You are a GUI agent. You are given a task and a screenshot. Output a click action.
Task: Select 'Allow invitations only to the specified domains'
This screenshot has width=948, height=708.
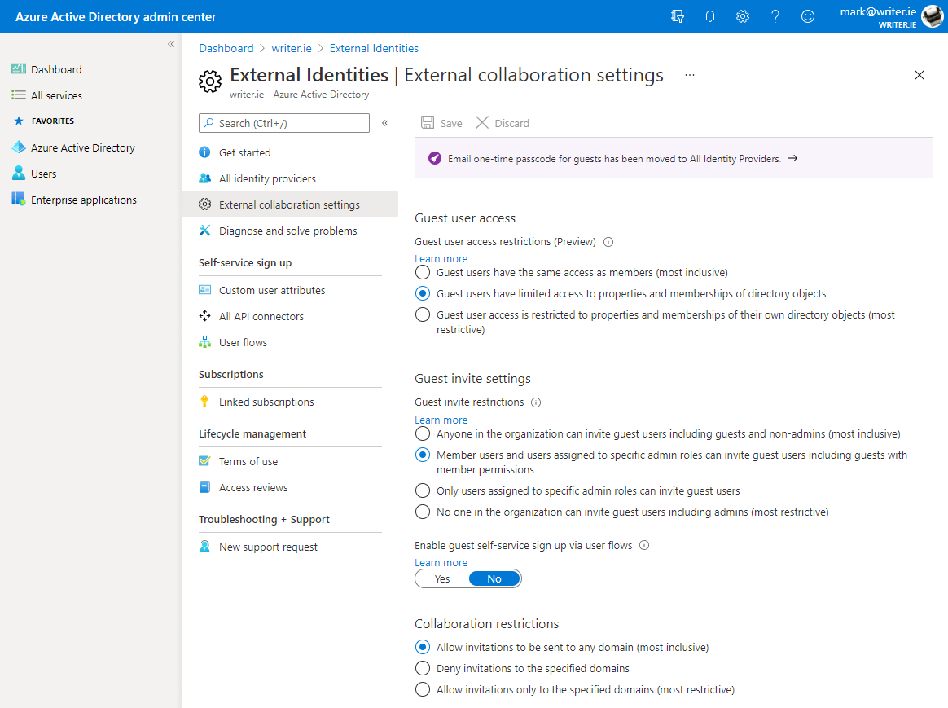423,690
